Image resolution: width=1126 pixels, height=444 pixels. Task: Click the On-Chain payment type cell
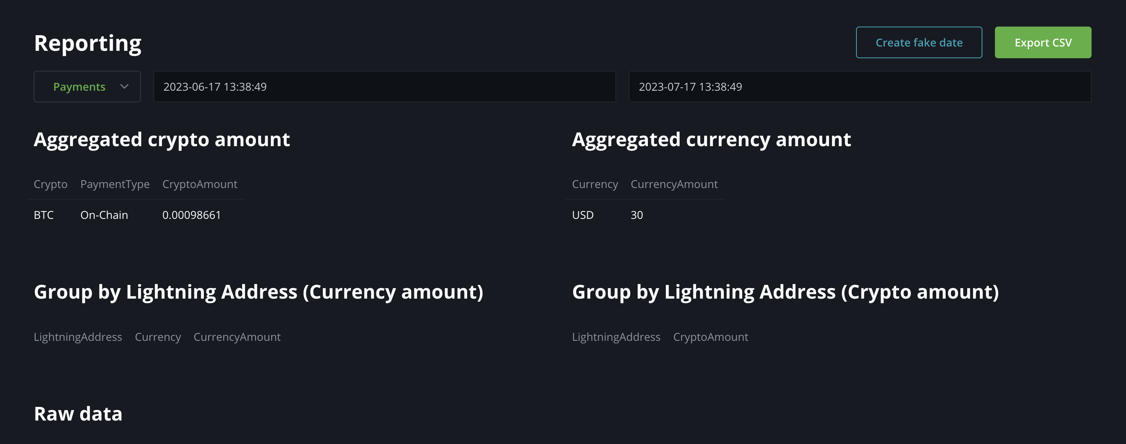(x=104, y=214)
